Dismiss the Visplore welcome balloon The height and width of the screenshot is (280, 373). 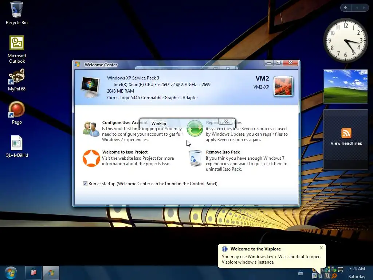pyautogui.click(x=321, y=248)
